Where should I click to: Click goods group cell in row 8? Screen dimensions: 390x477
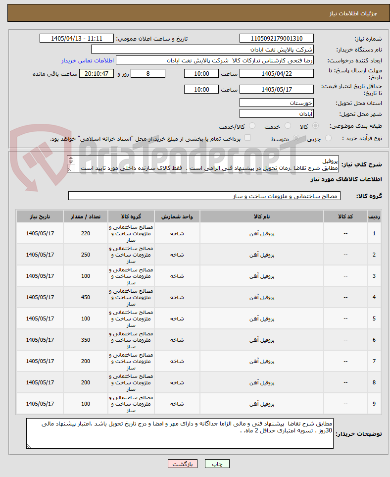pos(131,382)
